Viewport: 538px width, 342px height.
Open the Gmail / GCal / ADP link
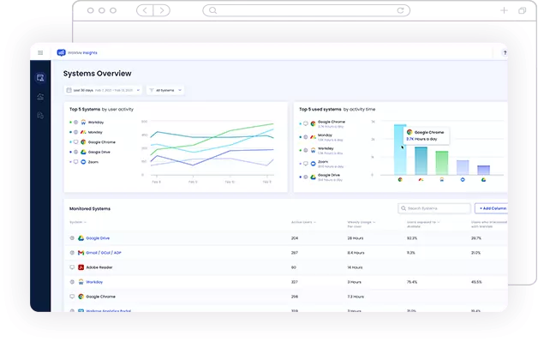pyautogui.click(x=104, y=253)
